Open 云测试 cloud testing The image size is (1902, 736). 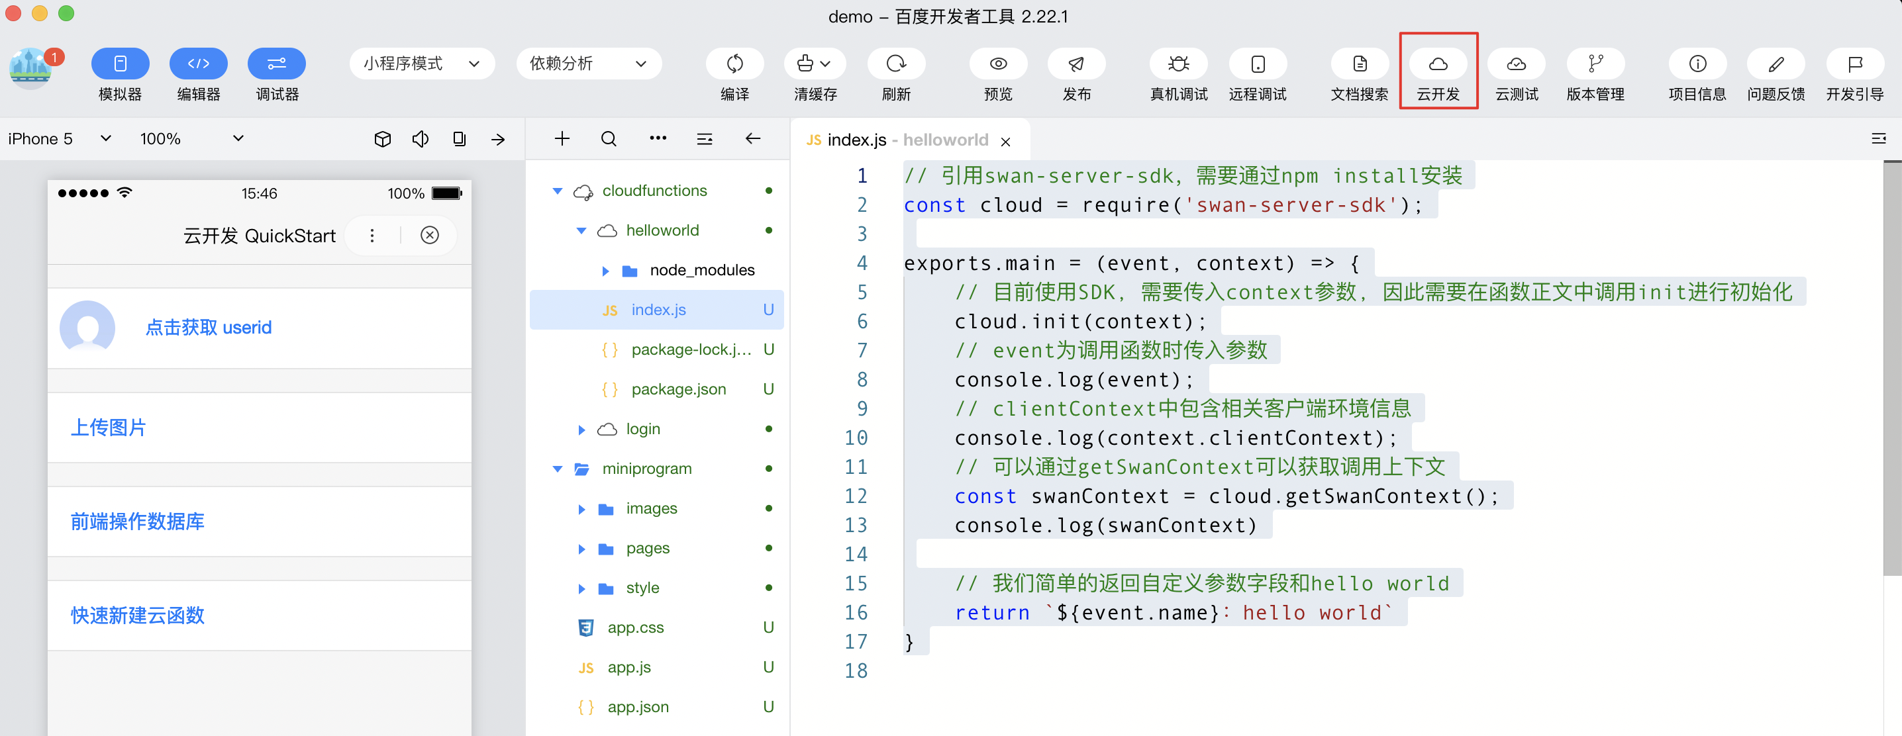(x=1516, y=64)
